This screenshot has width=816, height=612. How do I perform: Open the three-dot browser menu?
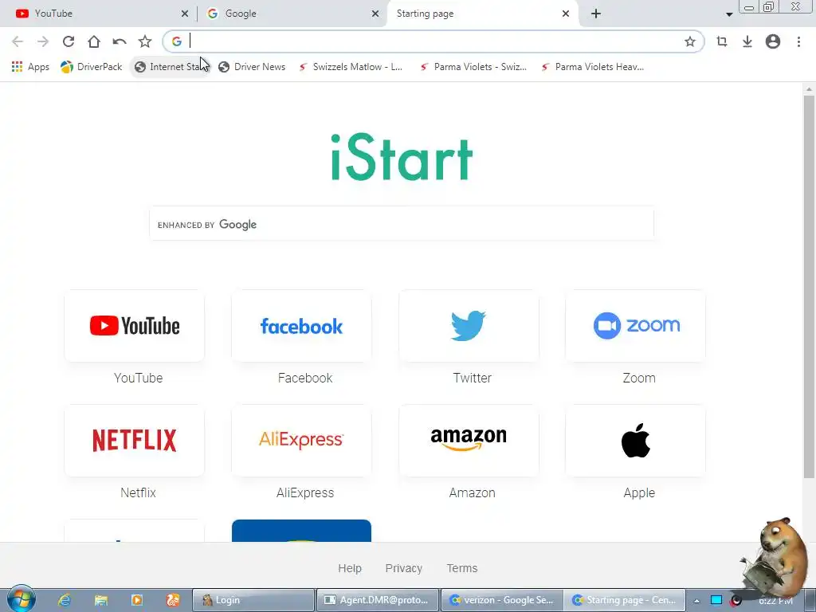point(798,41)
